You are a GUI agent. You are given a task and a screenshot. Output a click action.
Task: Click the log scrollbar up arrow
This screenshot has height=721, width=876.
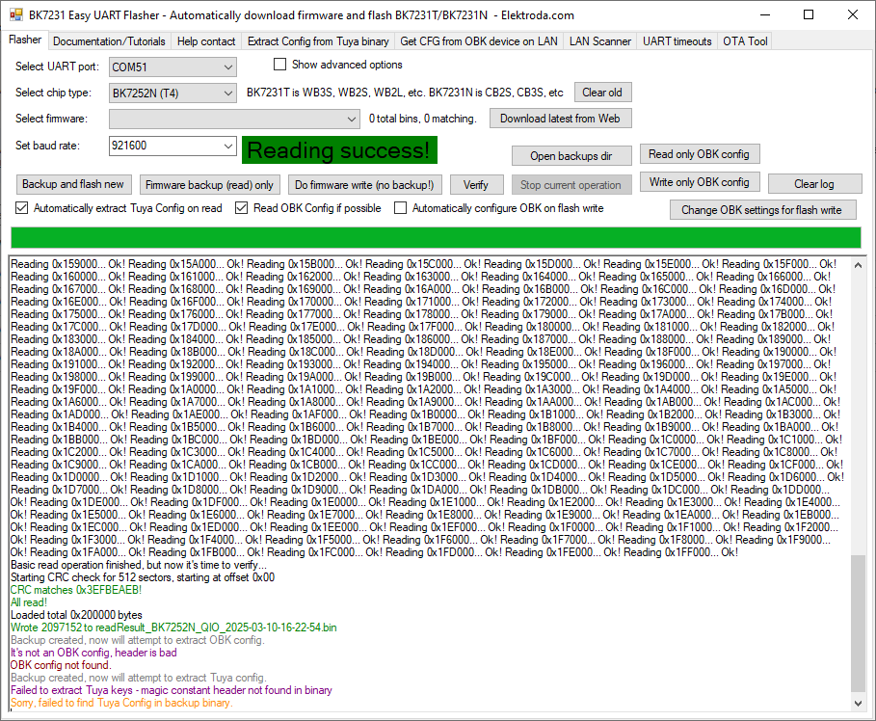click(x=858, y=265)
